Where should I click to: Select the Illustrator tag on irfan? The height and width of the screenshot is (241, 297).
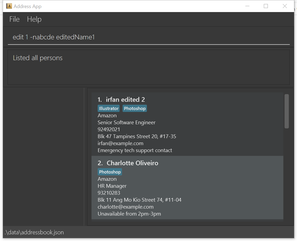(x=109, y=108)
